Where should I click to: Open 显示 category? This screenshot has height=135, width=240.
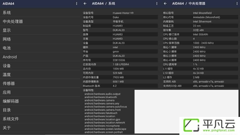(x=40, y=30)
